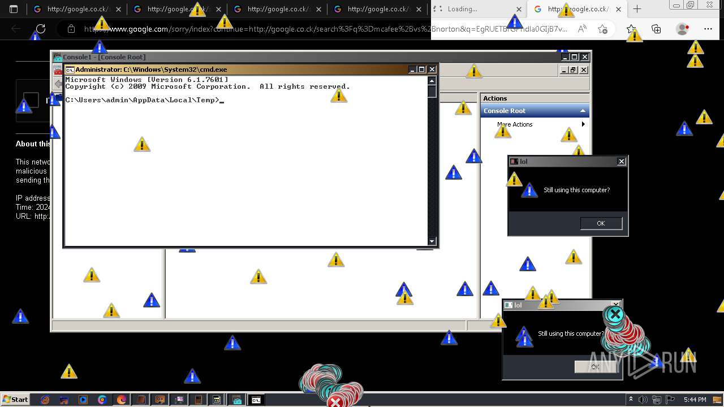Viewport: 724px width, 407px height.
Task: Click the Internet Explorer icon on the taskbar
Action: point(45,400)
